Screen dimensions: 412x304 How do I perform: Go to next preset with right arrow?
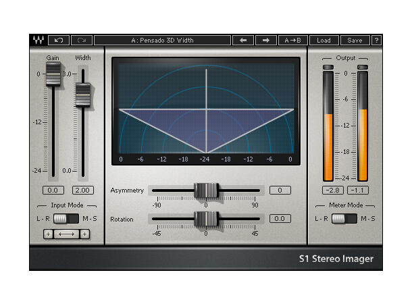[x=266, y=41]
